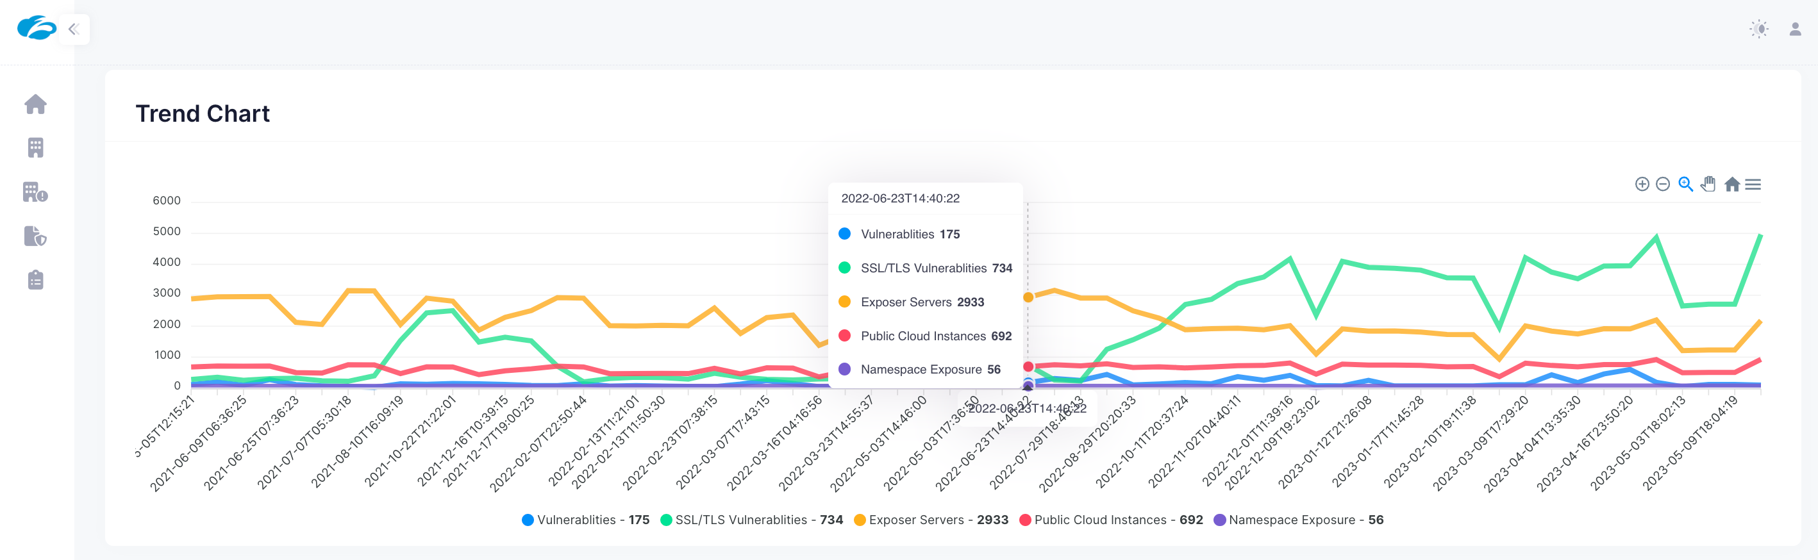The height and width of the screenshot is (560, 1818).
Task: Enable the panning hand tool
Action: tap(1708, 184)
